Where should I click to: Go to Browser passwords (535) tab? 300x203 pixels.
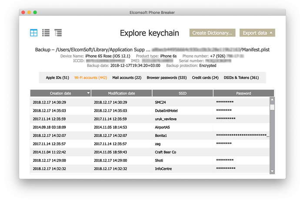point(167,77)
